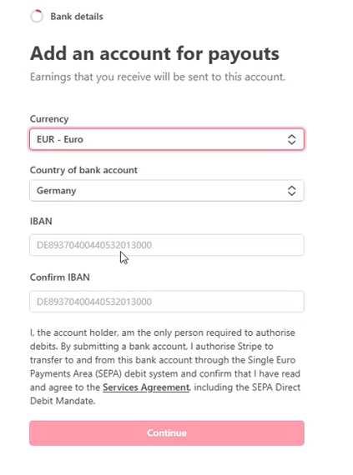Click the loading spinner beside Bank details
This screenshot has height=475, width=353.
click(37, 17)
